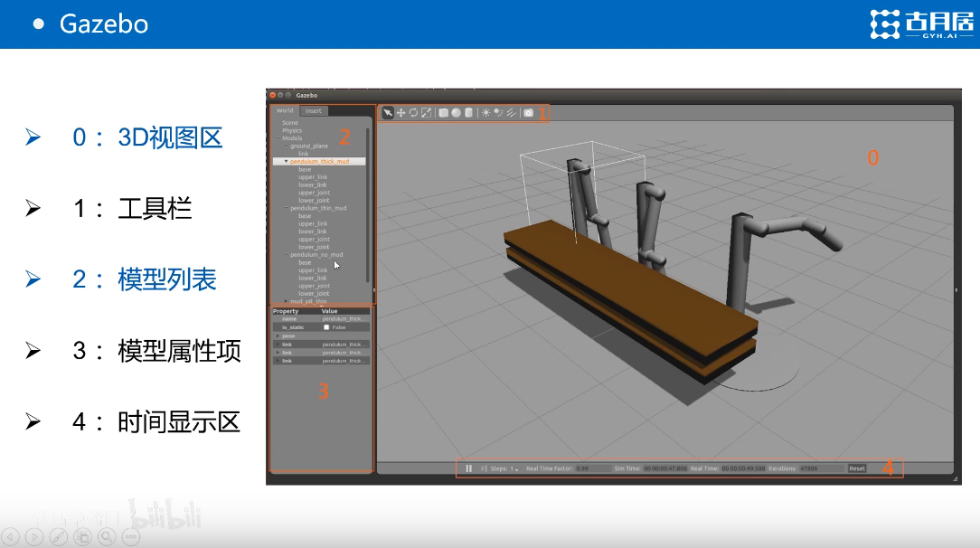Select base under pendulum_no_mud
Image resolution: width=980 pixels, height=548 pixels.
[305, 262]
